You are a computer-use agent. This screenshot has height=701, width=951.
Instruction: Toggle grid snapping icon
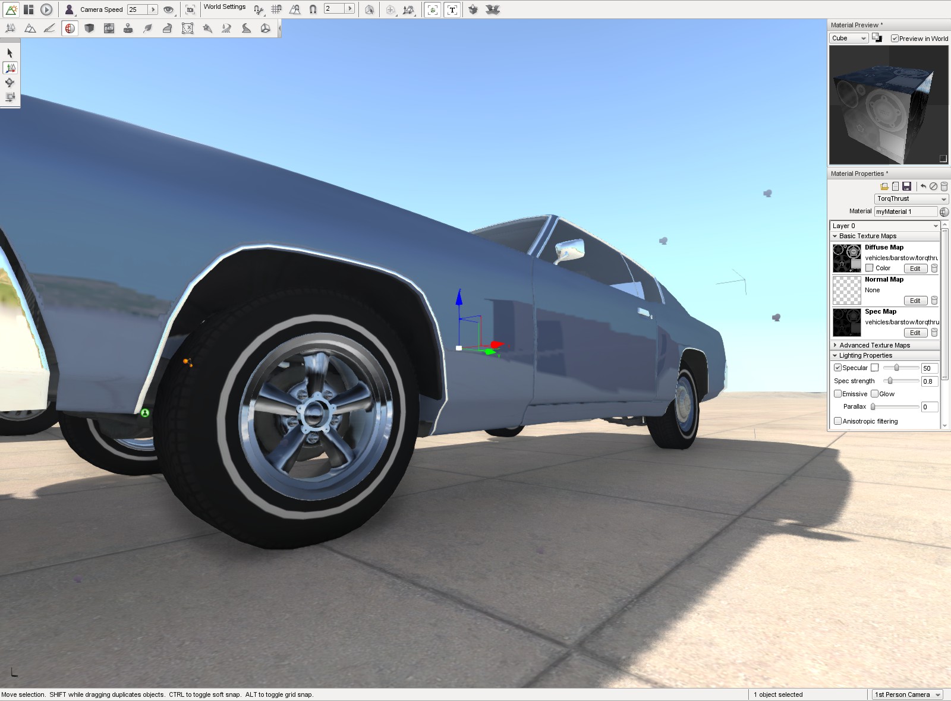click(x=276, y=10)
